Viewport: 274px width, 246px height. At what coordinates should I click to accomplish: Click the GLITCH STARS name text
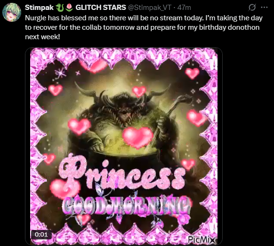[x=101, y=8]
